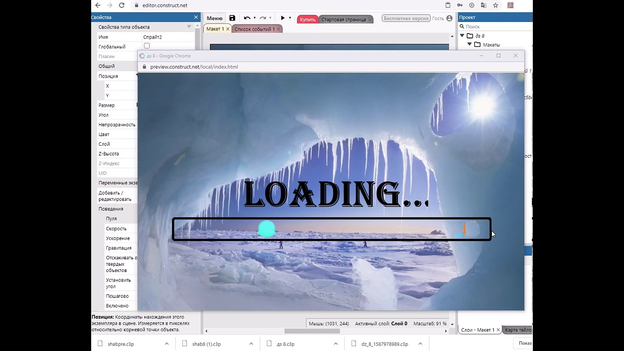Open the Guest account avatar icon
Viewport: 624px width, 351px height.
449,18
